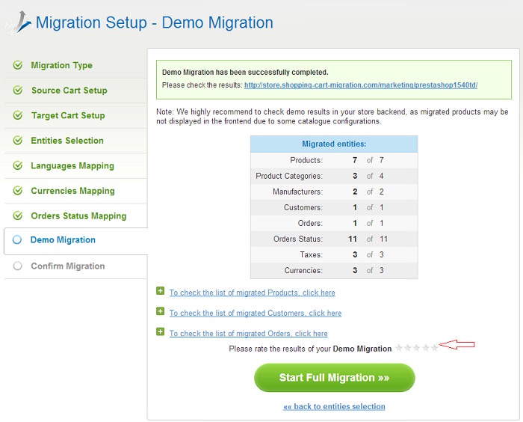The image size is (523, 422).
Task: Click the blue circle beside Demo Migration step
Action: (17, 239)
